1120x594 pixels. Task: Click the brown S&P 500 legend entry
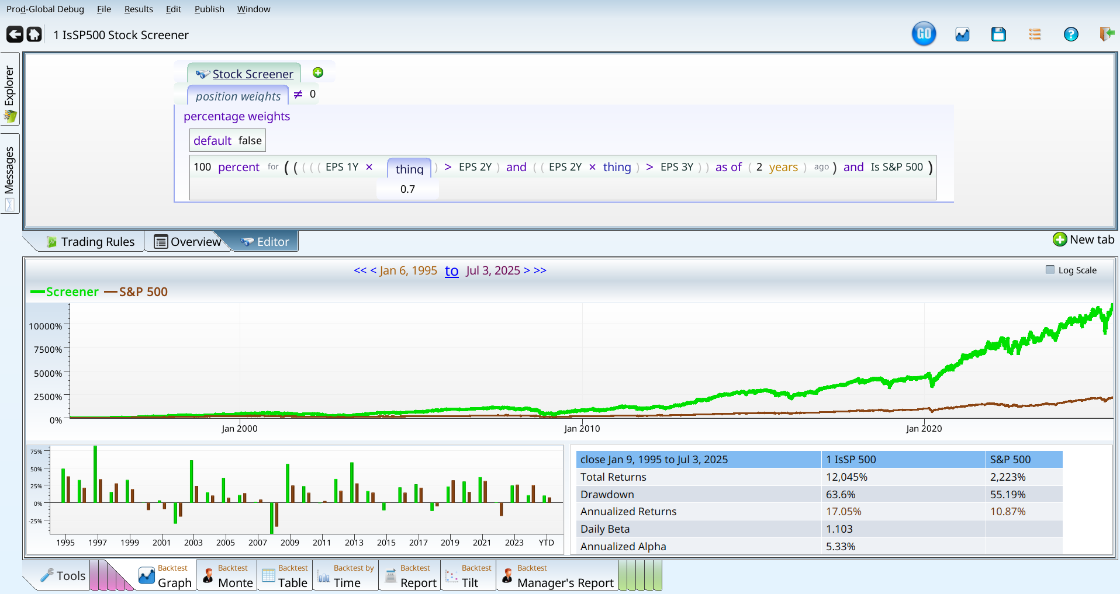[x=136, y=291]
